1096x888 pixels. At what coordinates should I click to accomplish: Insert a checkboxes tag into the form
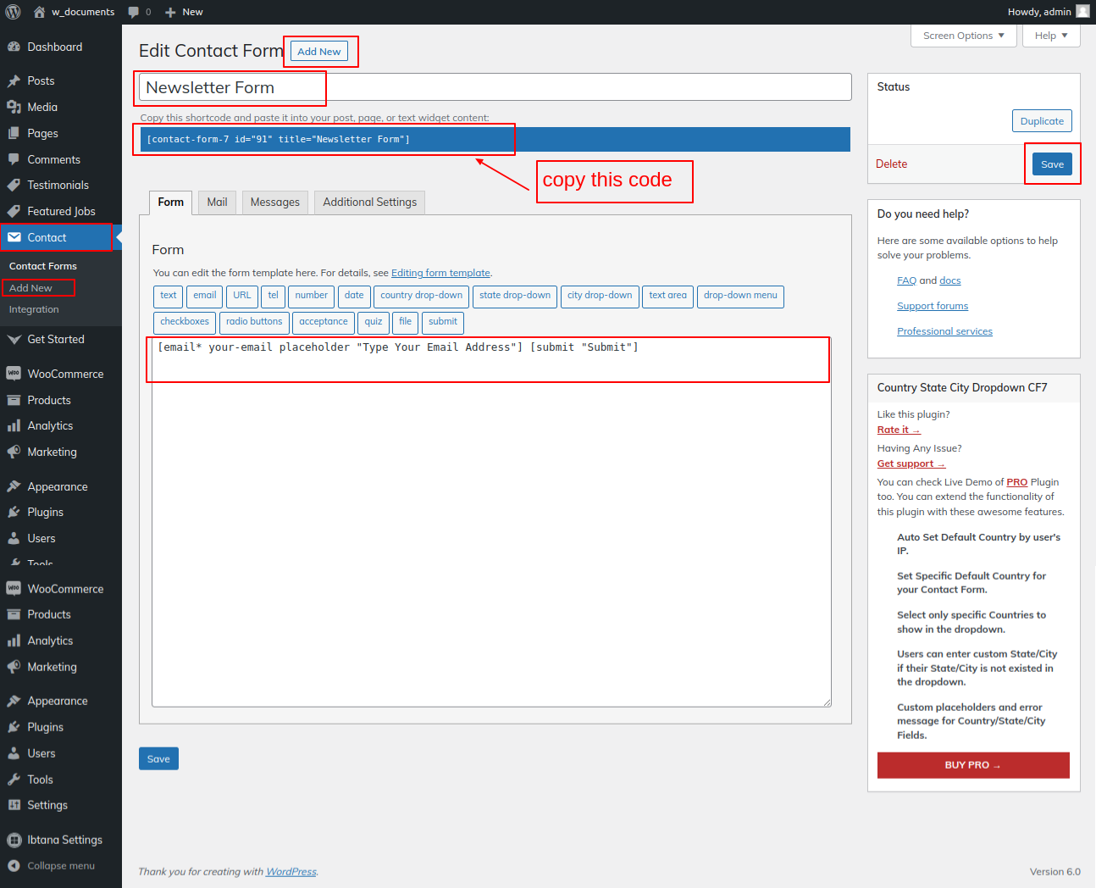click(x=184, y=322)
